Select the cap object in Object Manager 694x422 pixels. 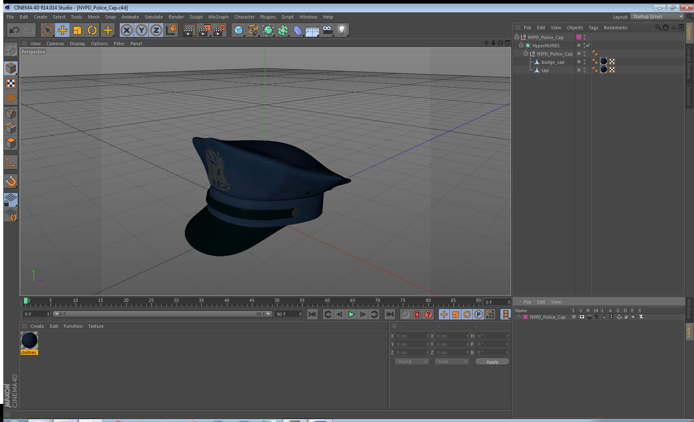pyautogui.click(x=545, y=70)
